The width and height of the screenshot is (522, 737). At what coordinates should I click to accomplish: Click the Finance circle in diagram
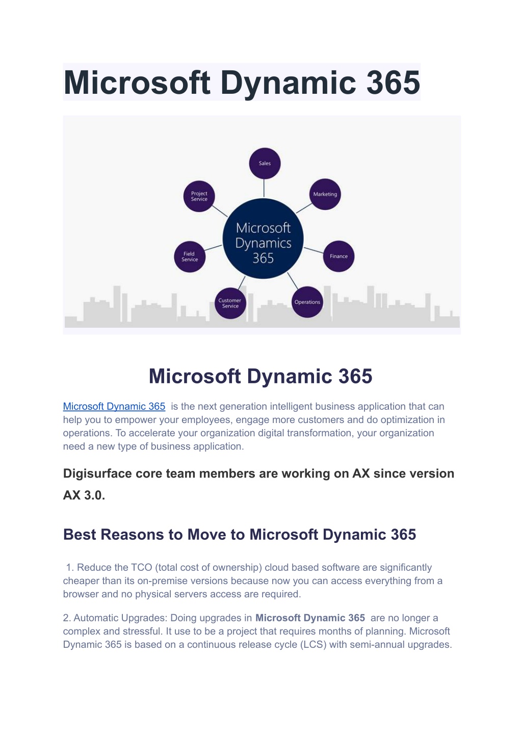pos(338,256)
